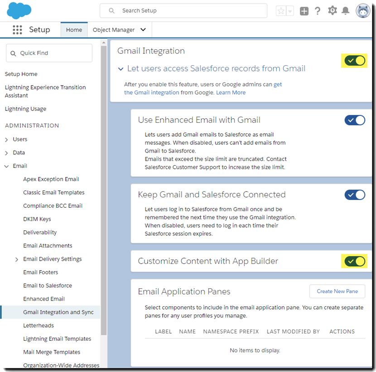
Task: Open the Learn More link
Action: pos(231,92)
